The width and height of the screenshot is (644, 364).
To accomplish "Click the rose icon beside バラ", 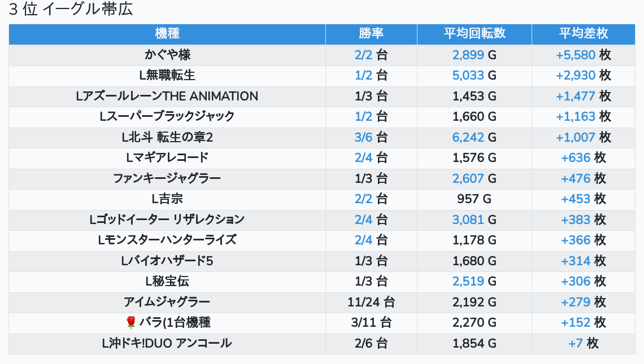I will tap(131, 323).
